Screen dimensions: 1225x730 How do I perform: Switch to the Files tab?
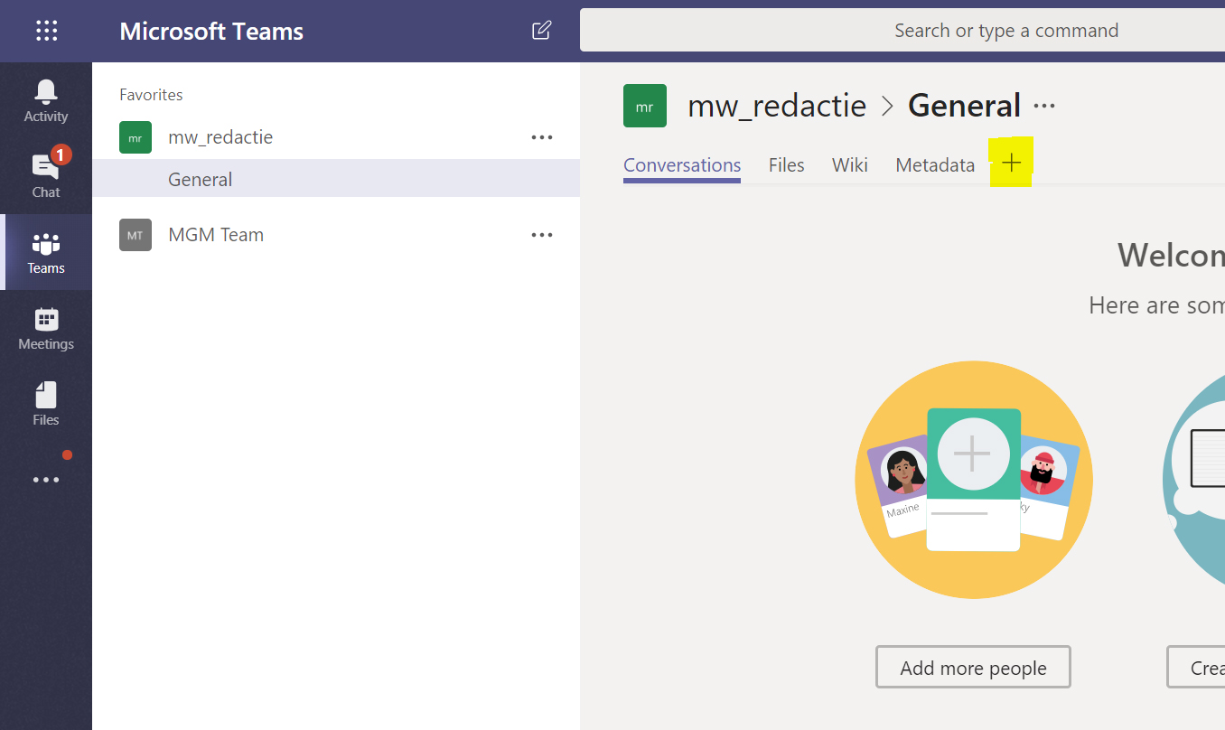[787, 164]
